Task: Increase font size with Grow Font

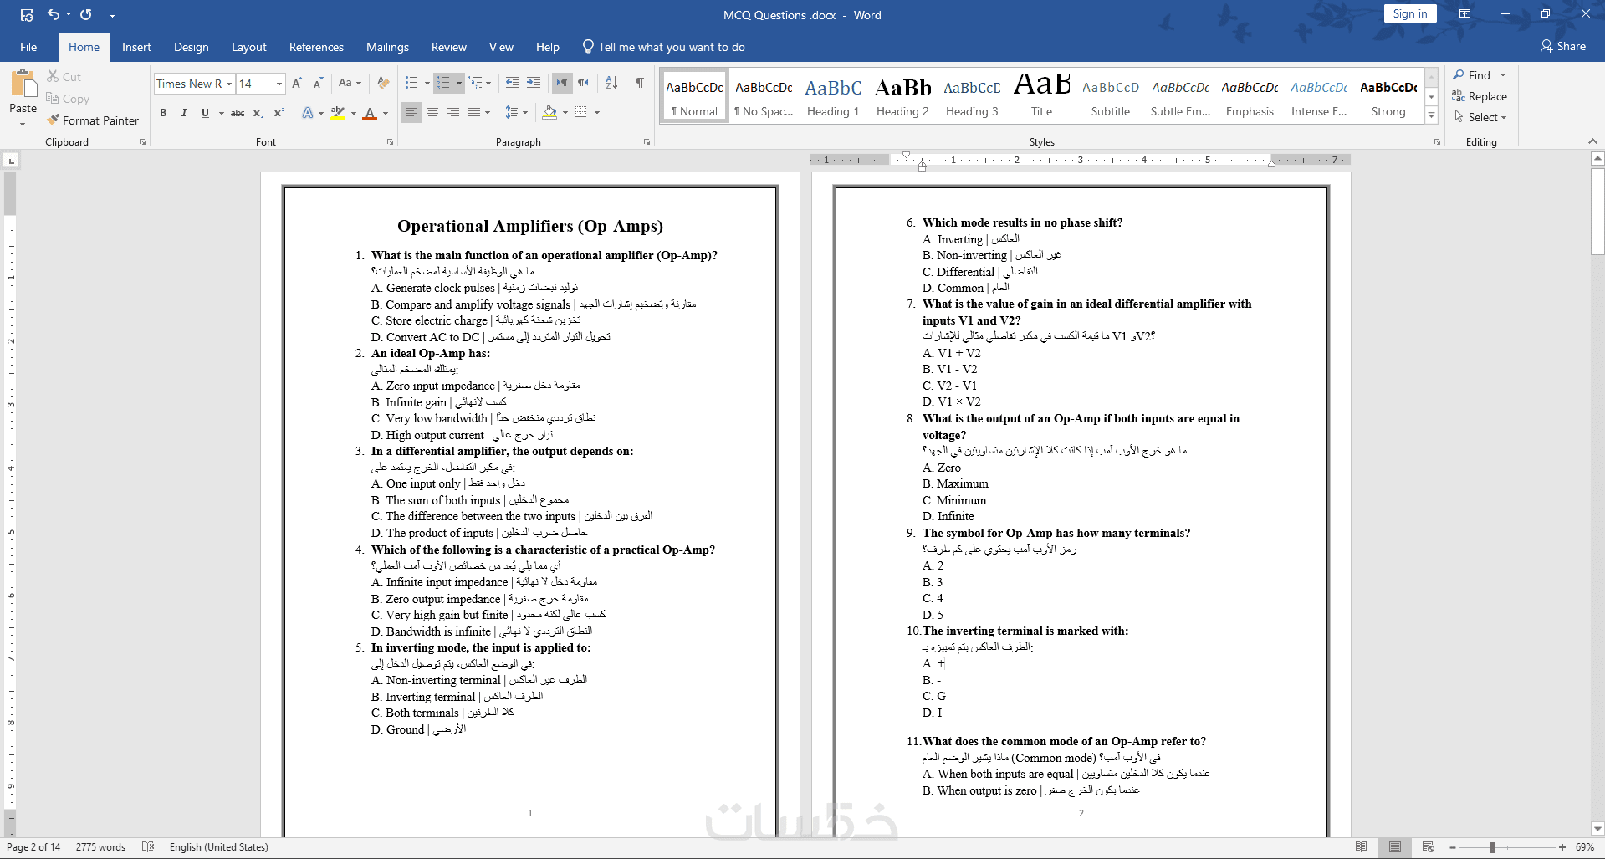Action: (x=297, y=83)
